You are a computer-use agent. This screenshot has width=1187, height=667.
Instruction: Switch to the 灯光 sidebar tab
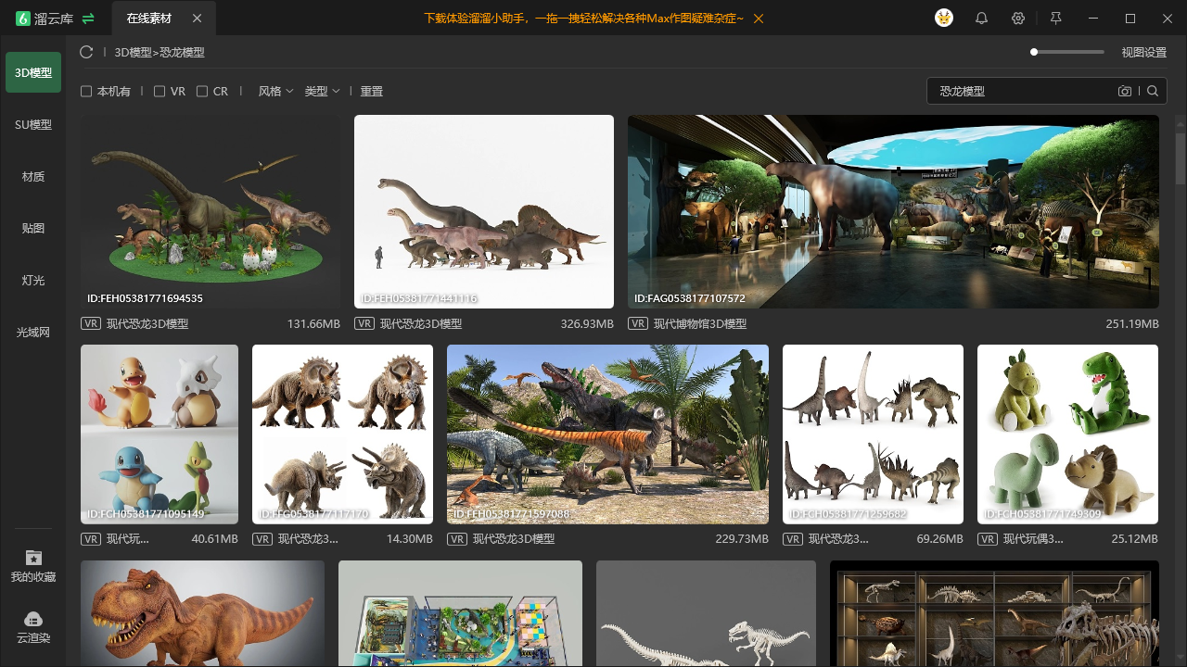pos(33,280)
